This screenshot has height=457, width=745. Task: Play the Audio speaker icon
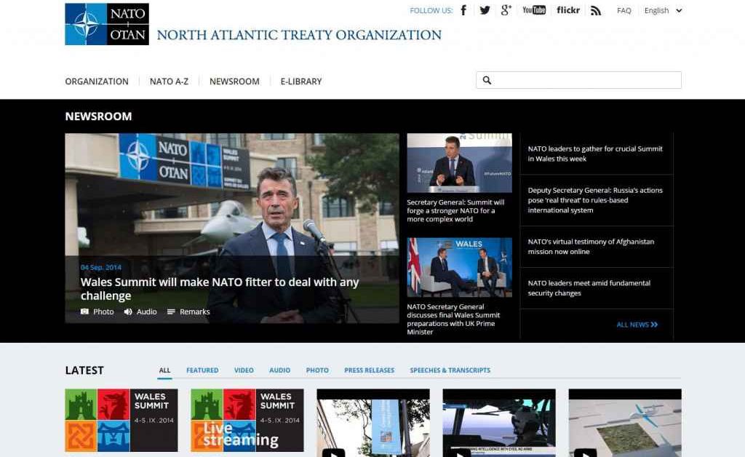click(128, 311)
